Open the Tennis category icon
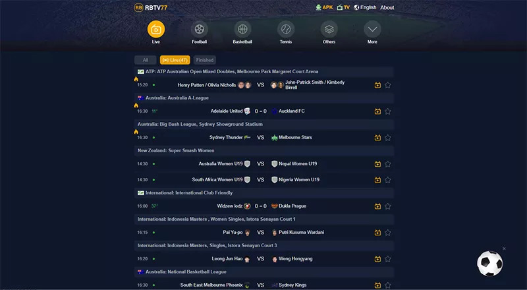This screenshot has height=290, width=527. coord(286,29)
